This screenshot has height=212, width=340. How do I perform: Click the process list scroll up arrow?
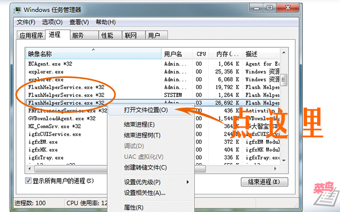click(284, 52)
